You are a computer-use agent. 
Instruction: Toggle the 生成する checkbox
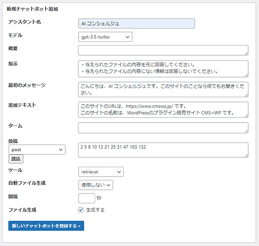click(81, 210)
